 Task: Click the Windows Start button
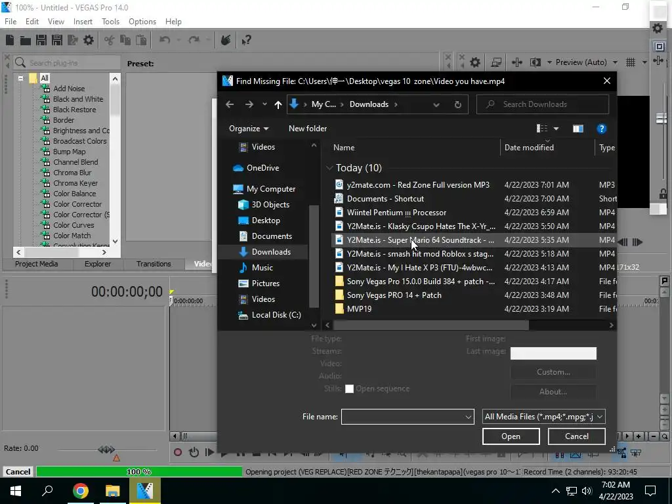click(x=16, y=491)
